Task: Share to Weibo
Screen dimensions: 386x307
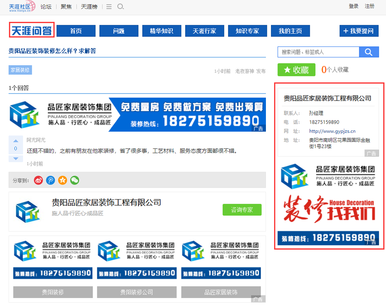Action: [x=39, y=180]
